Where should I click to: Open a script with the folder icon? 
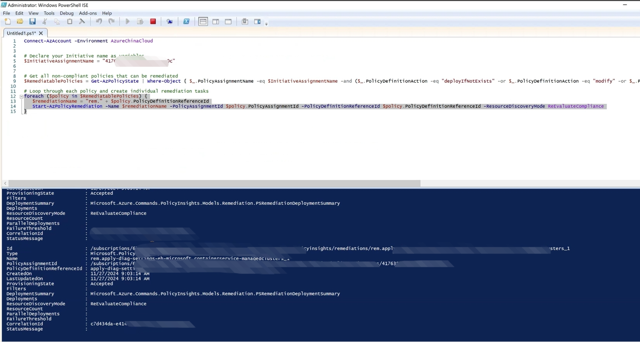[x=20, y=22]
